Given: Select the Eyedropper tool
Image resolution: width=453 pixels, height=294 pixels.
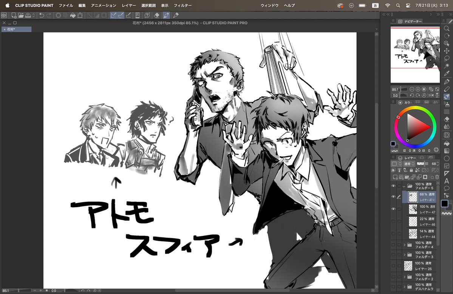Looking at the screenshot, I should (x=447, y=74).
